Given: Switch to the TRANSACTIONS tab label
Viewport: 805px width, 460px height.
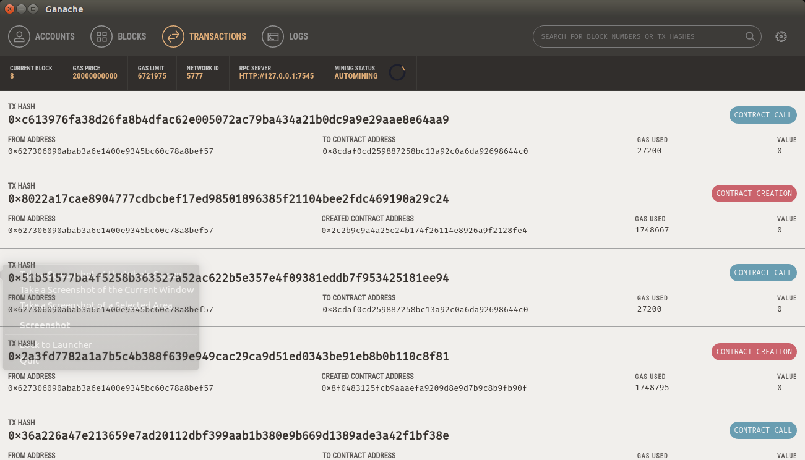Looking at the screenshot, I should click(218, 36).
